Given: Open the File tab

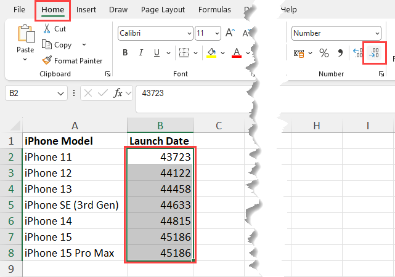Looking at the screenshot, I should point(19,10).
